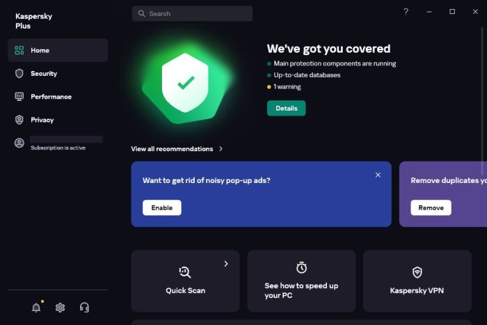Enable pop-up ads blocking
Viewport: 487px width, 325px height.
(x=161, y=207)
